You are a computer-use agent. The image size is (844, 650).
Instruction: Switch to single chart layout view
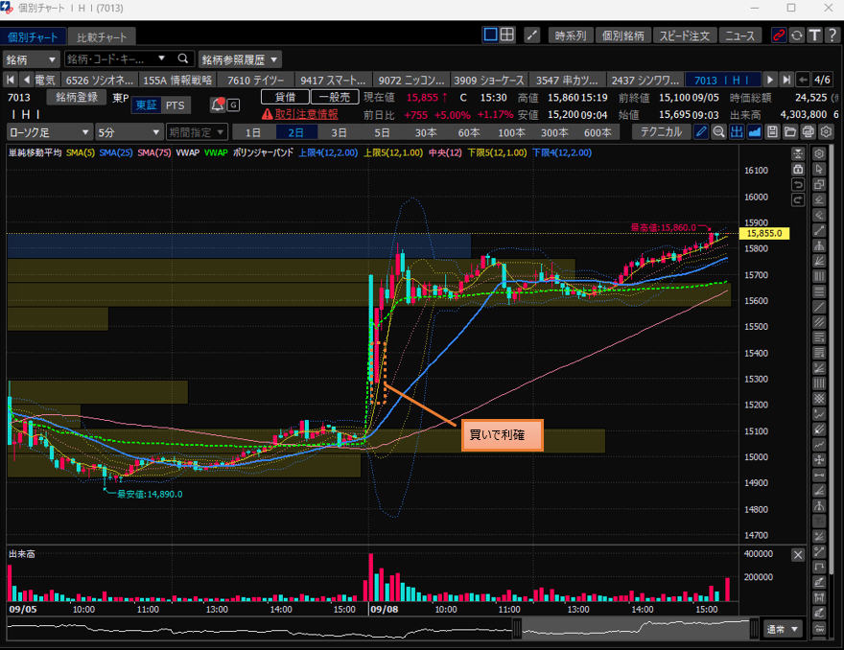coord(490,35)
